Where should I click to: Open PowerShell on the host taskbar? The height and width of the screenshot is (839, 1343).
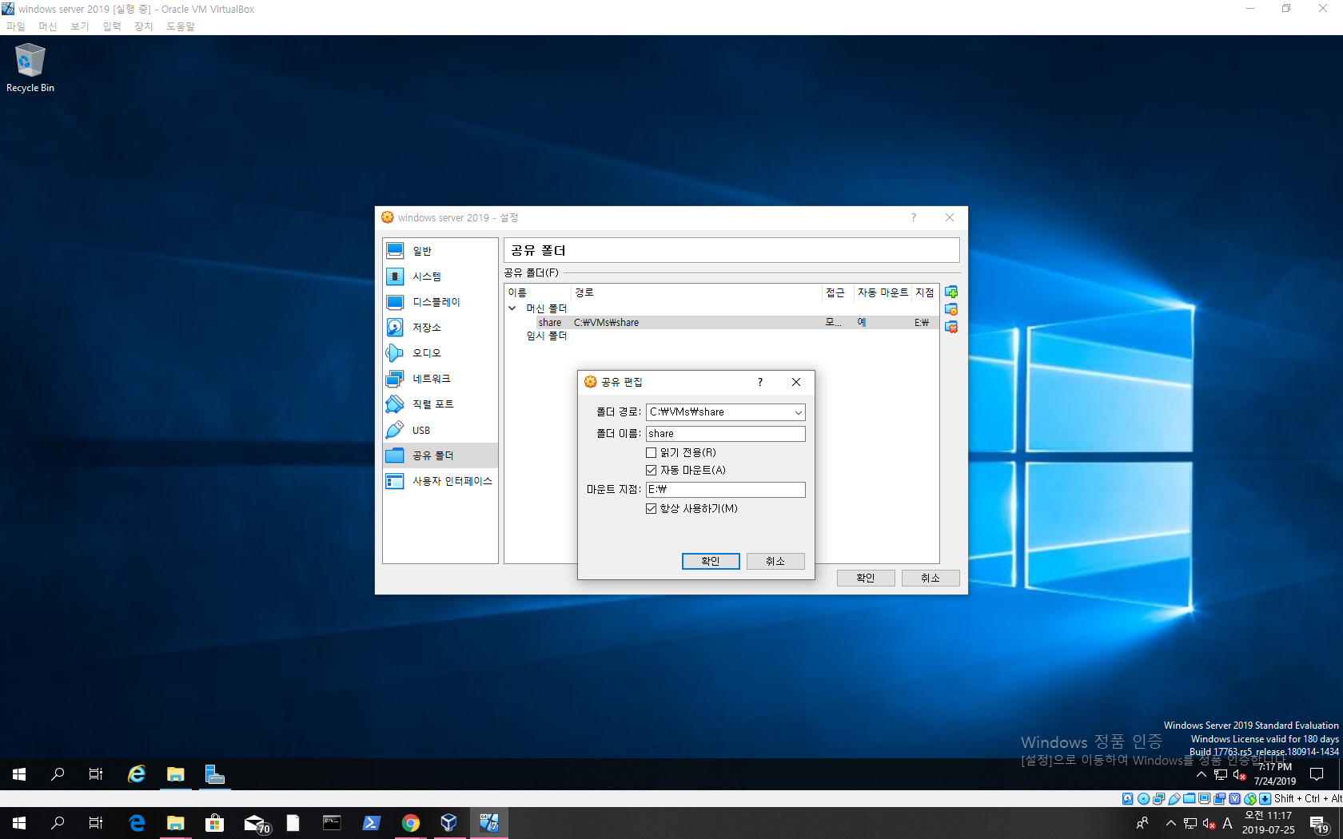[372, 823]
